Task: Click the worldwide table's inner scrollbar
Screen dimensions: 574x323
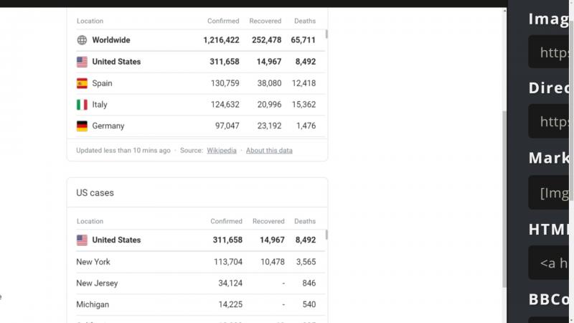Action: pos(326,34)
